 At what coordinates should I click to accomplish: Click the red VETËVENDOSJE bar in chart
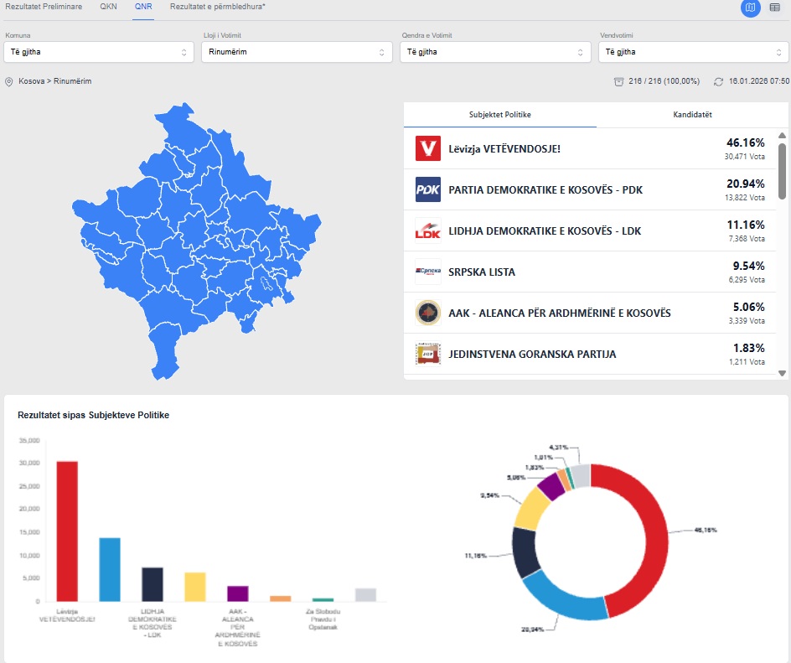coord(67,531)
